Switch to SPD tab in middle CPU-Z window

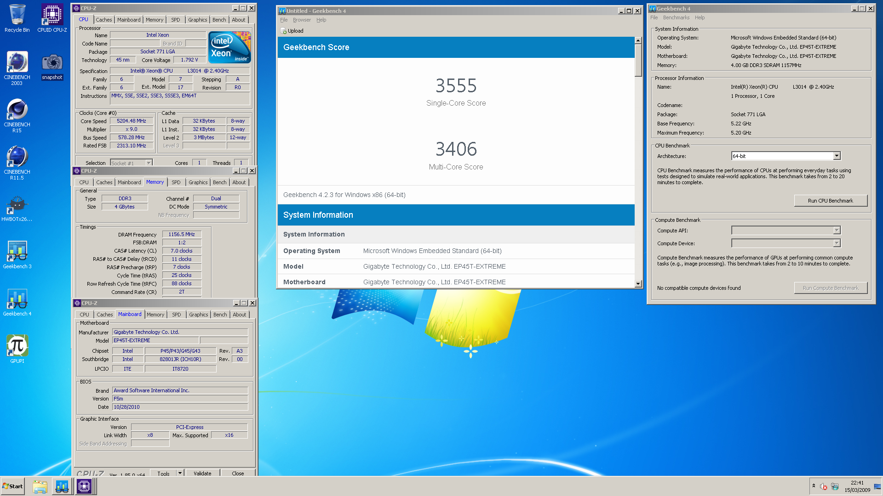176,182
